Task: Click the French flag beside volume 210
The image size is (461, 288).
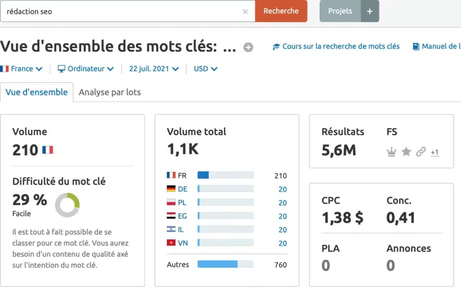Action: pyautogui.click(x=47, y=150)
